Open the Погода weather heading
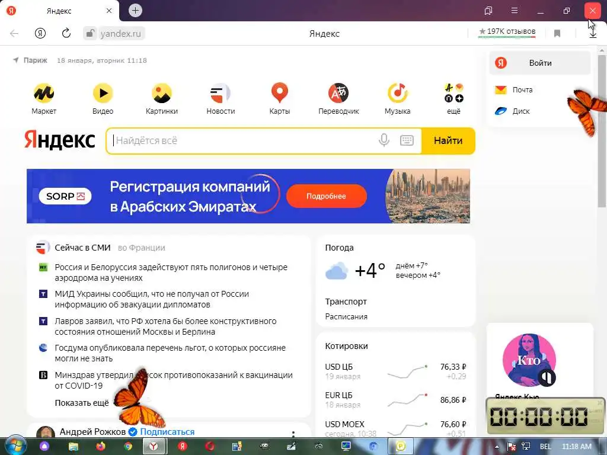This screenshot has width=607, height=455. (x=339, y=248)
